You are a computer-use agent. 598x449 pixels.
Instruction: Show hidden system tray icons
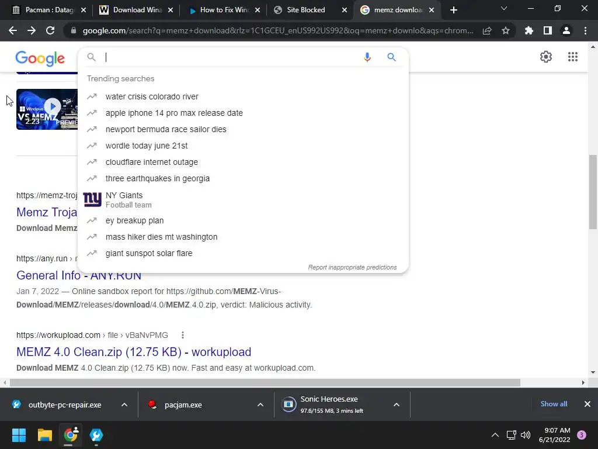(x=495, y=435)
